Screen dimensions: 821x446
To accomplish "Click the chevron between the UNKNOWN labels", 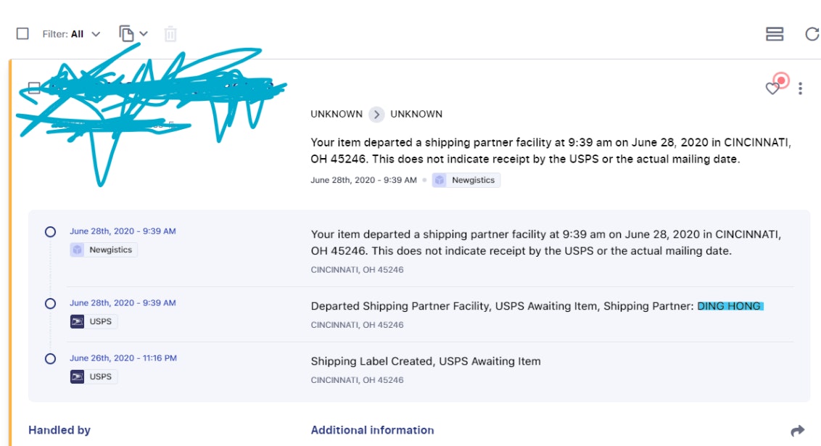I will point(376,114).
